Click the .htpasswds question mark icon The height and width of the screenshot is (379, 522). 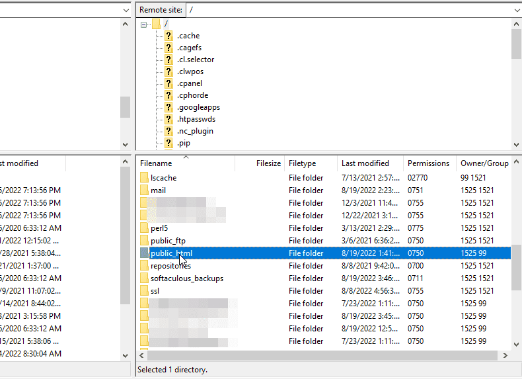click(x=168, y=119)
